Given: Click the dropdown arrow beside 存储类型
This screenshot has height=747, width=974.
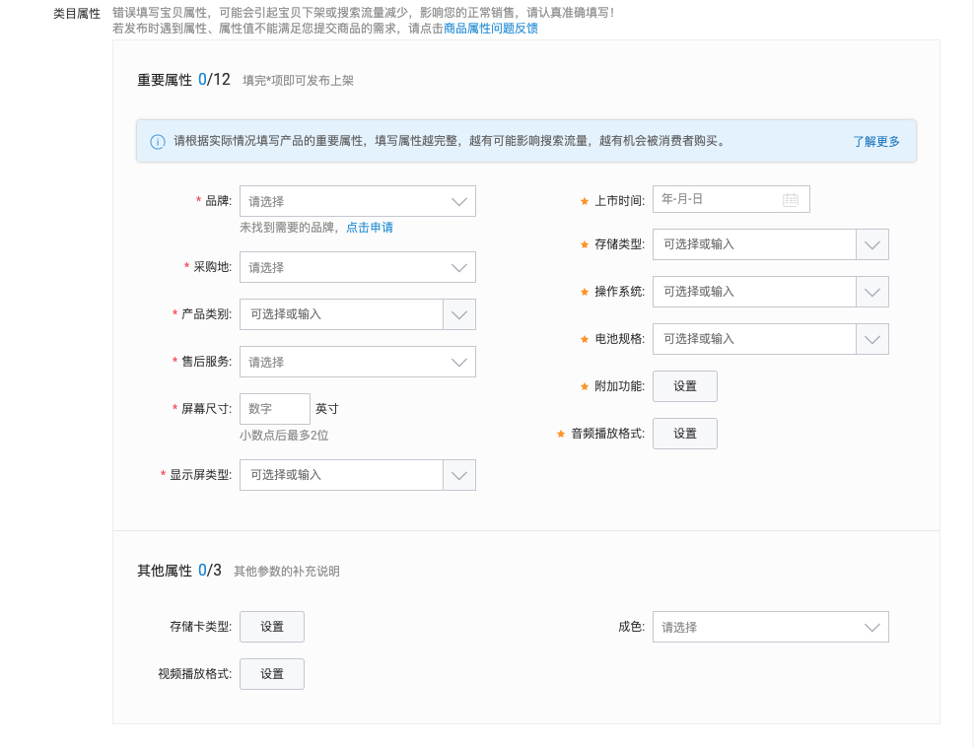Looking at the screenshot, I should click(872, 243).
